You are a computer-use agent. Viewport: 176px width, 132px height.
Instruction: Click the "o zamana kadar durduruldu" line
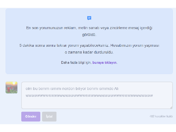[89, 52]
